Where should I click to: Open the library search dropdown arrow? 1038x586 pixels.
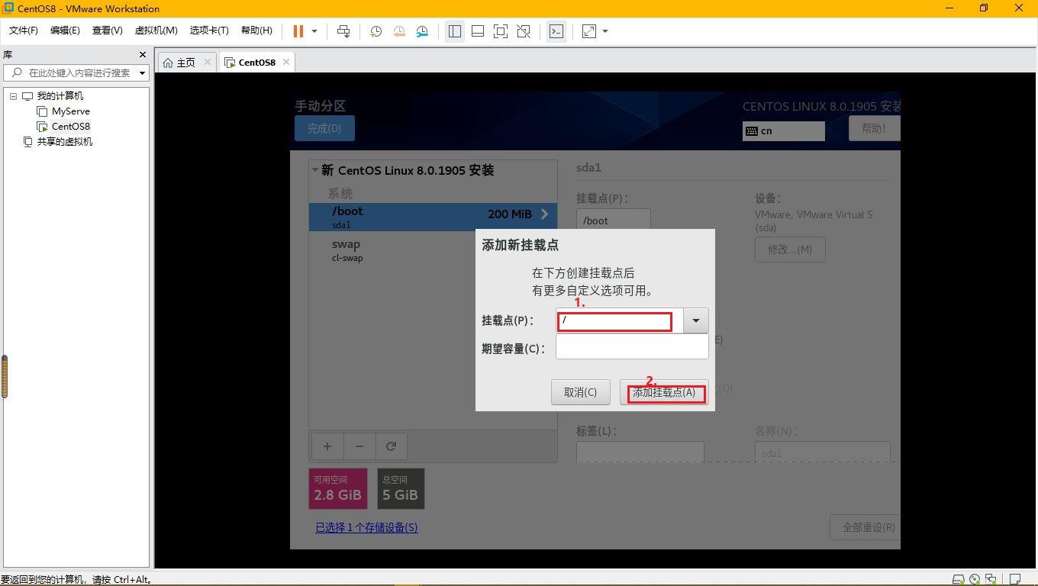click(142, 72)
